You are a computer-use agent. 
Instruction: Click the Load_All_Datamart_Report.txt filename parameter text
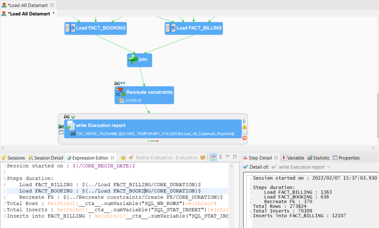155,134
